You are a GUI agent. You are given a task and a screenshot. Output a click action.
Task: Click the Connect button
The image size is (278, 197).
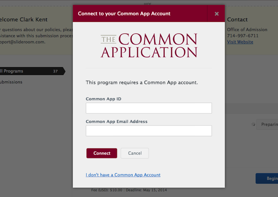click(x=102, y=153)
